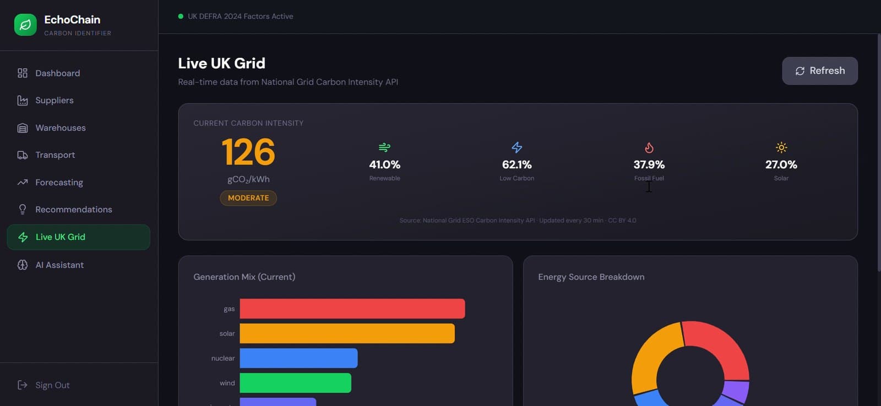Click the blue nuclear bar
Image resolution: width=881 pixels, height=406 pixels.
point(299,358)
